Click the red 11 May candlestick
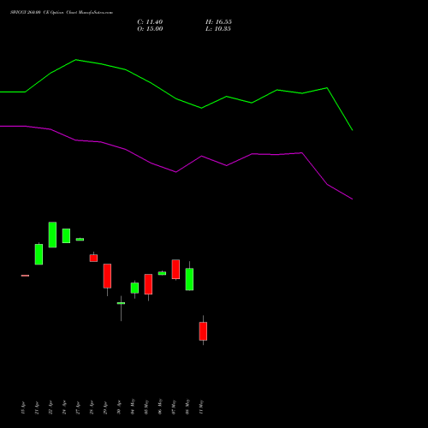This screenshot has width=428, height=428. (203, 331)
